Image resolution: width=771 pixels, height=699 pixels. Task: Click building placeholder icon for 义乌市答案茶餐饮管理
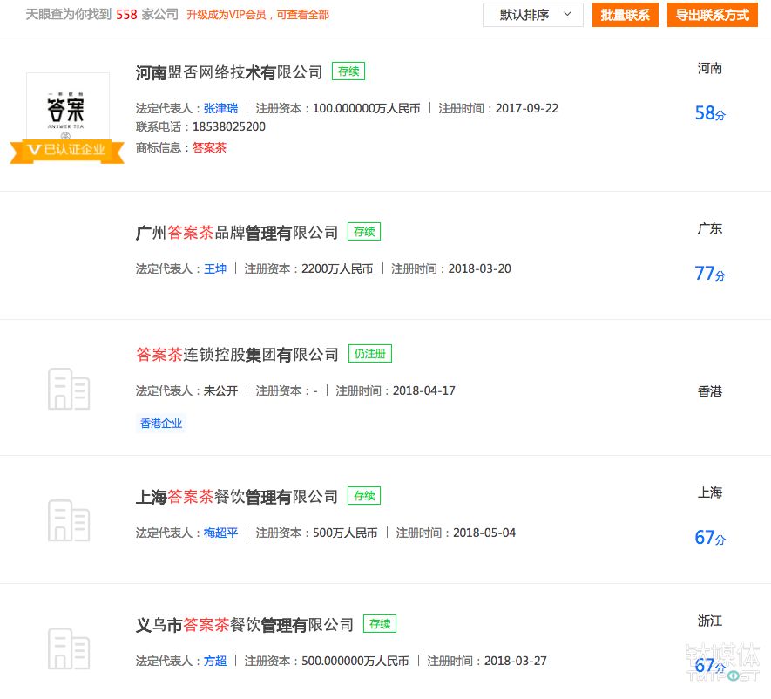pyautogui.click(x=68, y=648)
